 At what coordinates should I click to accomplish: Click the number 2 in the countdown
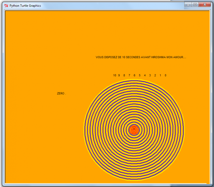click(x=155, y=75)
